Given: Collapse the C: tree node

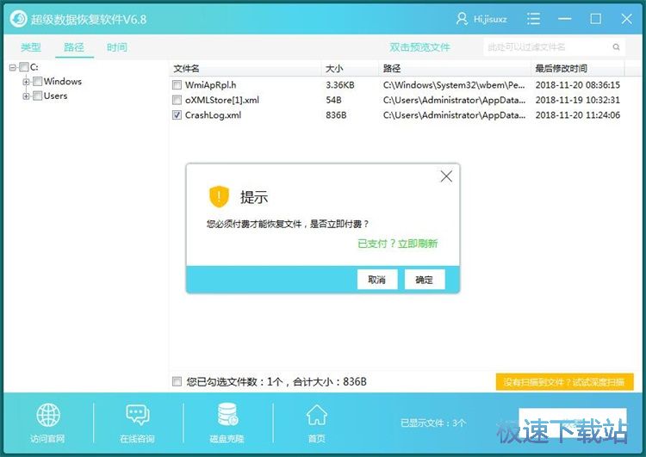Looking at the screenshot, I should click(13, 67).
